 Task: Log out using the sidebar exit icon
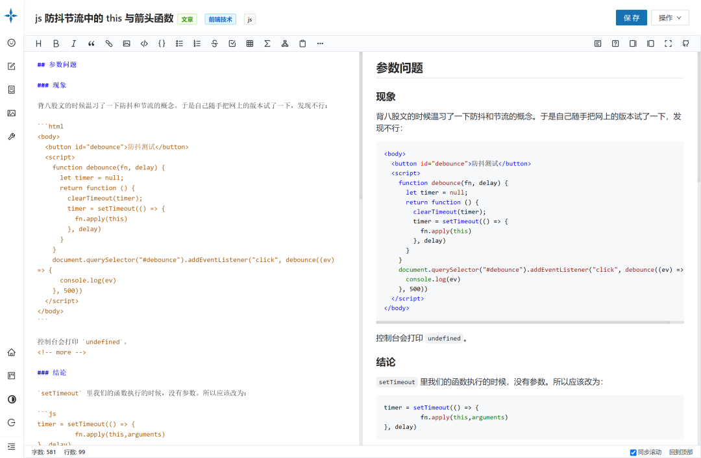tap(12, 423)
